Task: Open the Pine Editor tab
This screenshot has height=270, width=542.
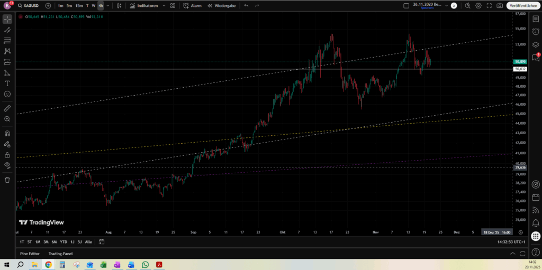Action: tap(31, 254)
